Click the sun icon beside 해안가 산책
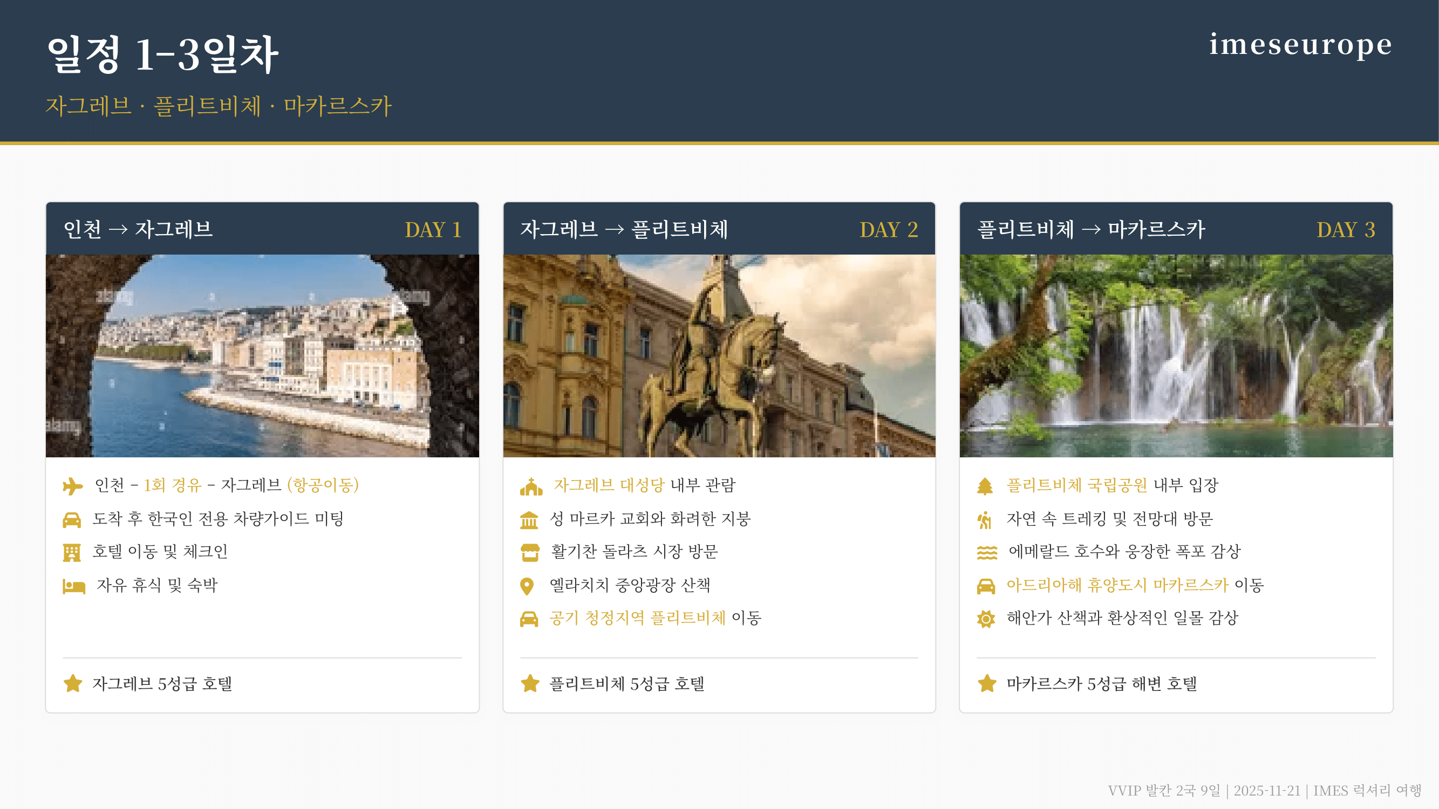Screen dimensions: 1439x809 pos(986,619)
